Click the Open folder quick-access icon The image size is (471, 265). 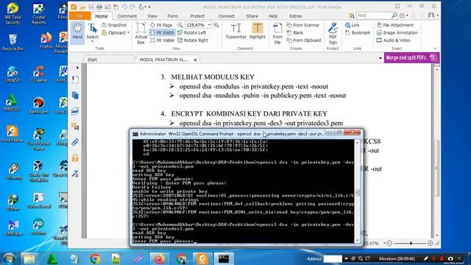(82, 7)
